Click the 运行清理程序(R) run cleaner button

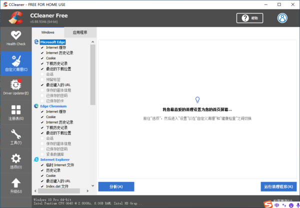click(x=278, y=186)
